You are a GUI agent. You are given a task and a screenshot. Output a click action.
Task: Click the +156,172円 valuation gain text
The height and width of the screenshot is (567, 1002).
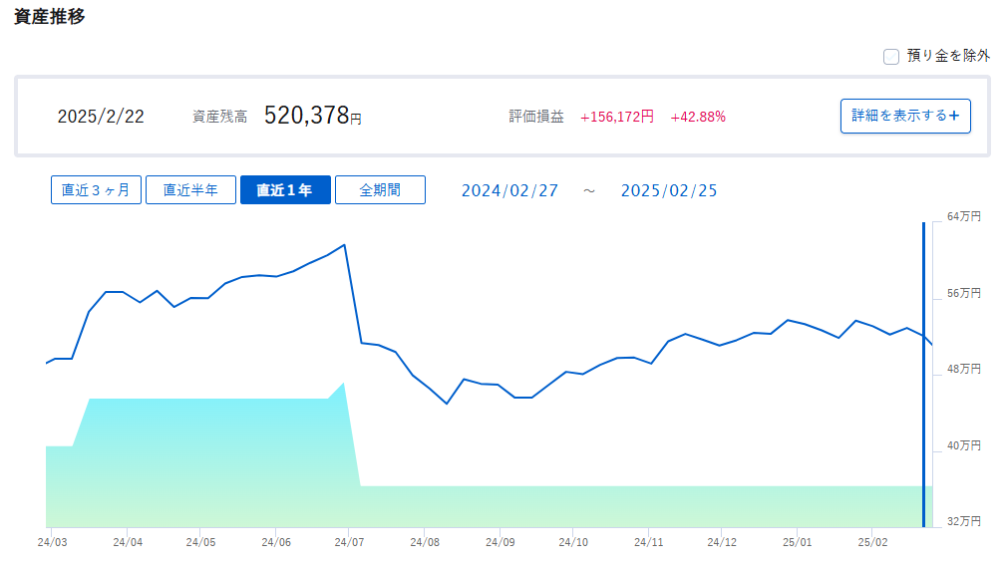(x=617, y=117)
